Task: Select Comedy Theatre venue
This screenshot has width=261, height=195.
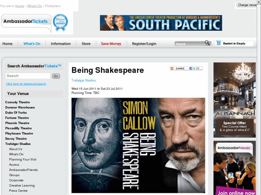Action: 18,102
